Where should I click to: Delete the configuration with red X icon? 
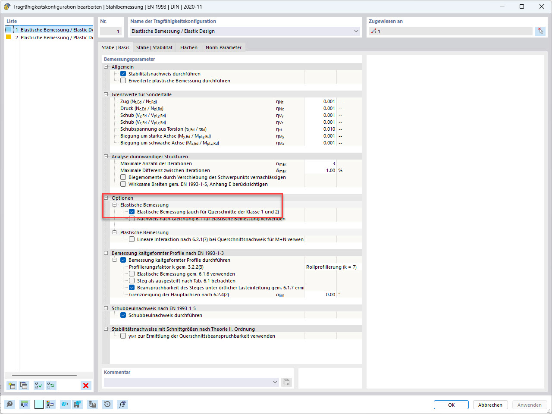[x=85, y=385]
